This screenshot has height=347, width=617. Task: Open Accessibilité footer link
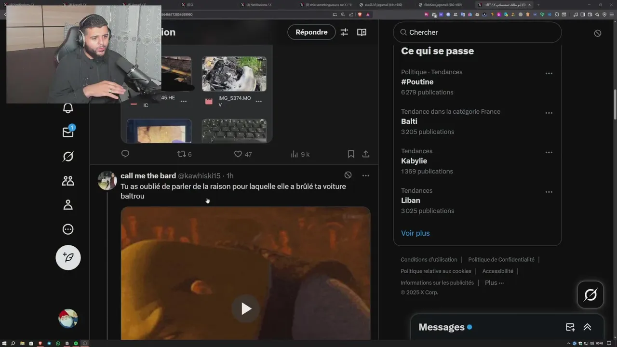tap(498, 271)
